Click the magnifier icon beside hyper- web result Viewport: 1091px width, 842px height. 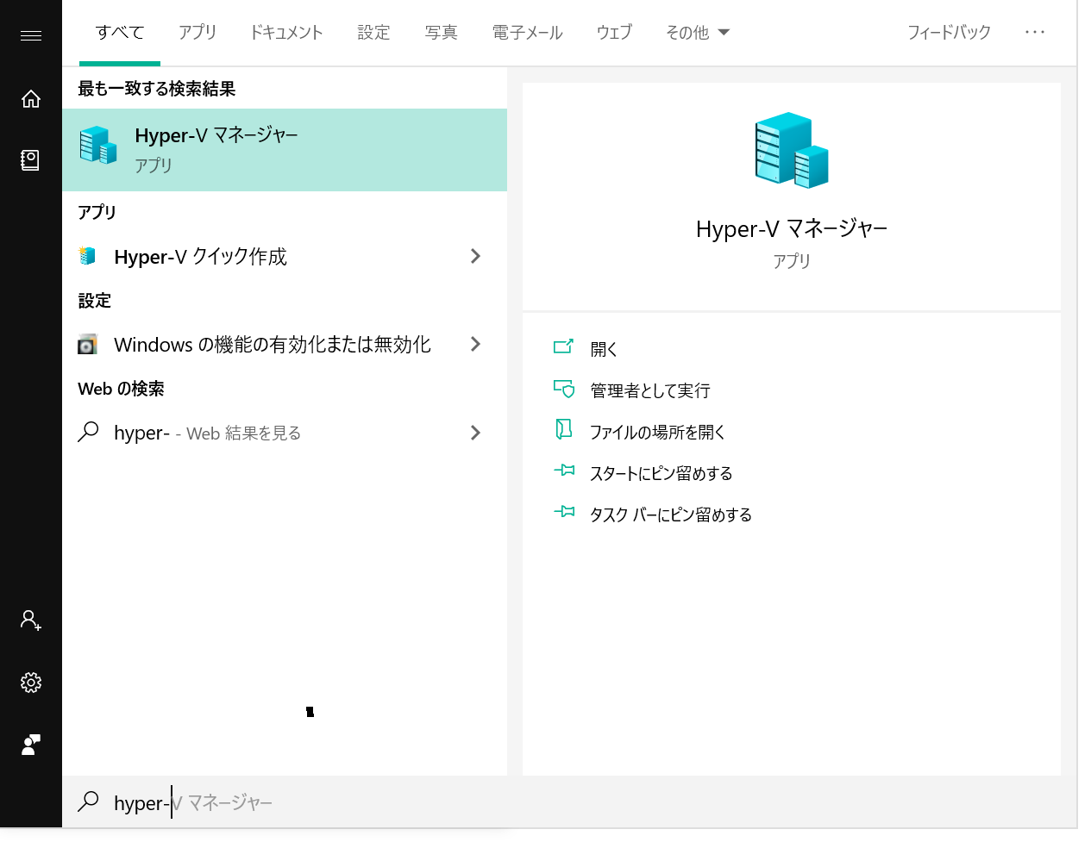point(88,432)
